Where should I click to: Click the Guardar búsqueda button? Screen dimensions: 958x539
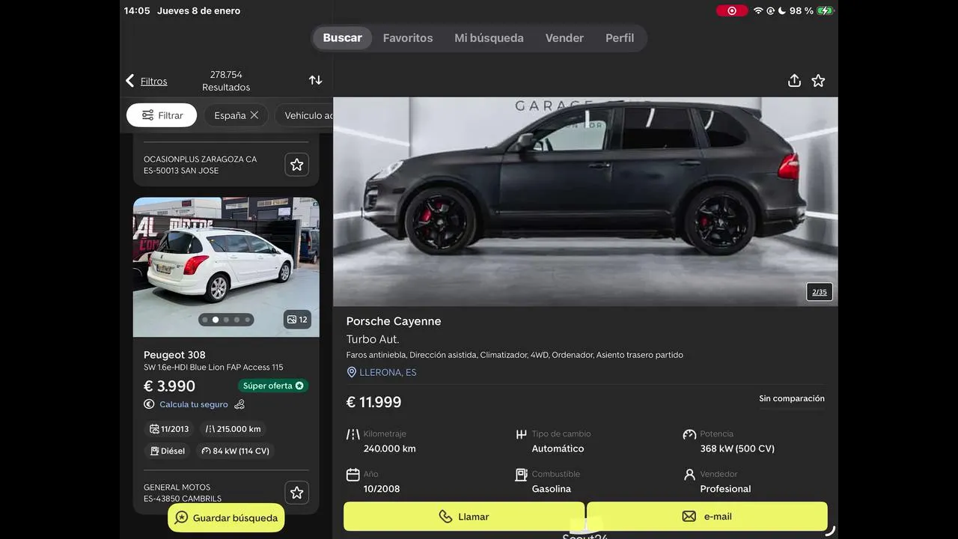click(226, 518)
